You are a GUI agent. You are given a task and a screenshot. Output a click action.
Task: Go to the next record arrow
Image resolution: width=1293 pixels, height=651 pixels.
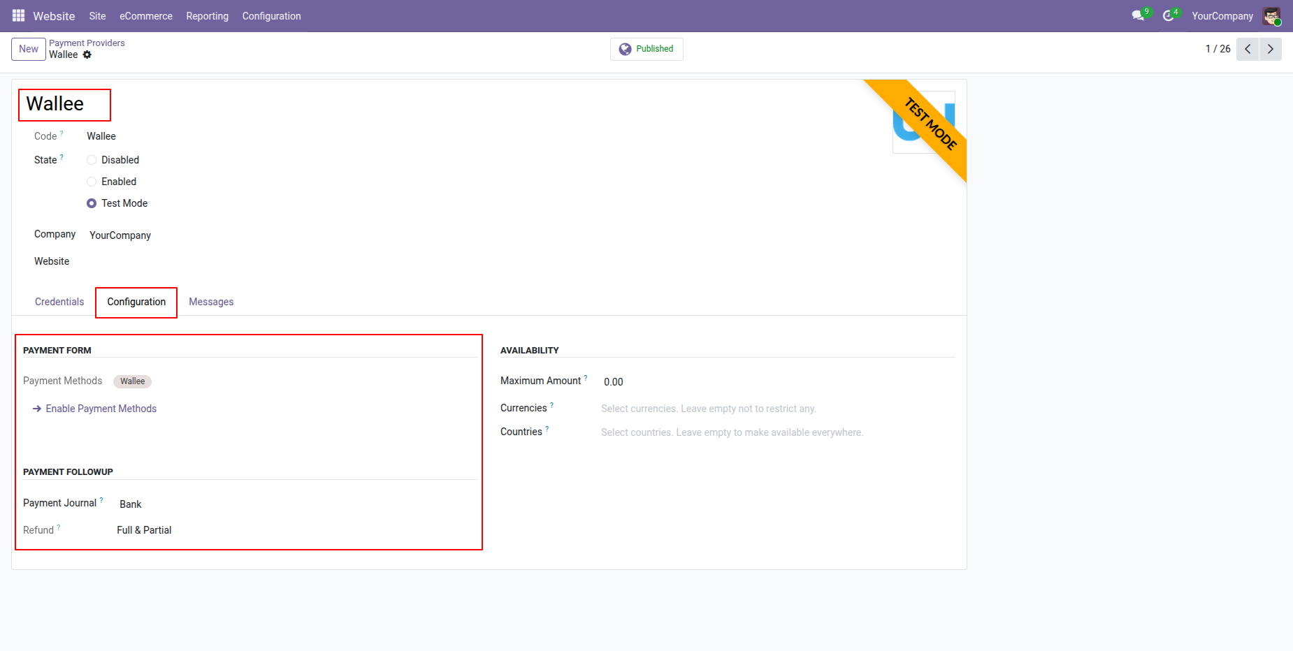[1271, 49]
